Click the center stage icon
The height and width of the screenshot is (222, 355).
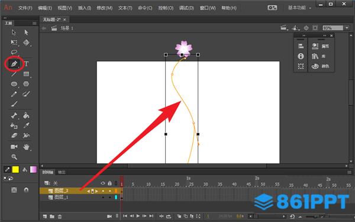(306, 28)
